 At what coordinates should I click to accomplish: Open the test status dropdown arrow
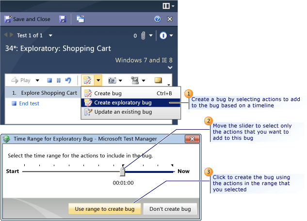click(171, 35)
